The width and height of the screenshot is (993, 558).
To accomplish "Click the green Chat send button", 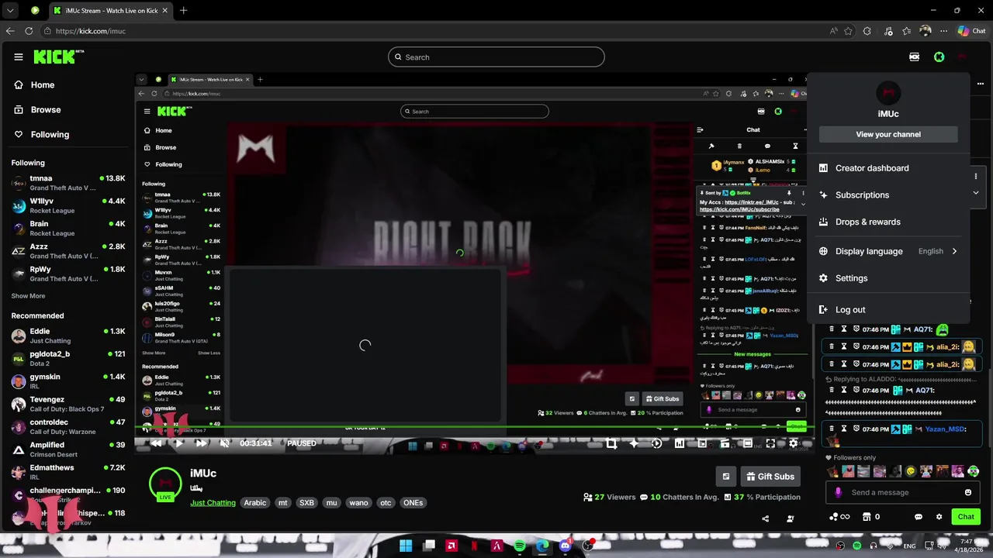I will [x=966, y=517].
